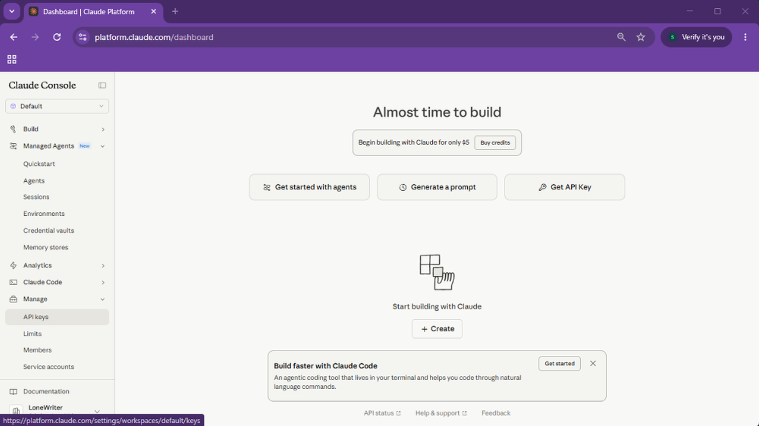Open site information icon in address bar

click(83, 37)
